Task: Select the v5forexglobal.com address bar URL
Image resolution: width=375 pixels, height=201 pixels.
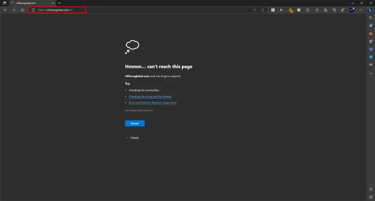Action: (55, 10)
